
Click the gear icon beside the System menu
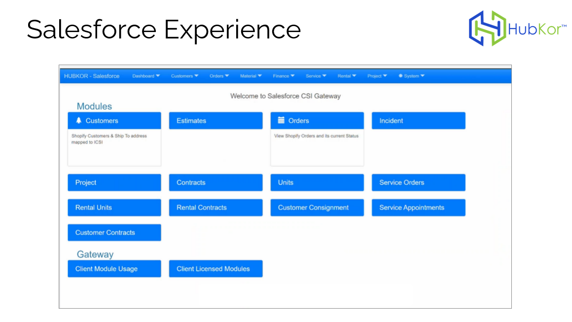click(401, 75)
